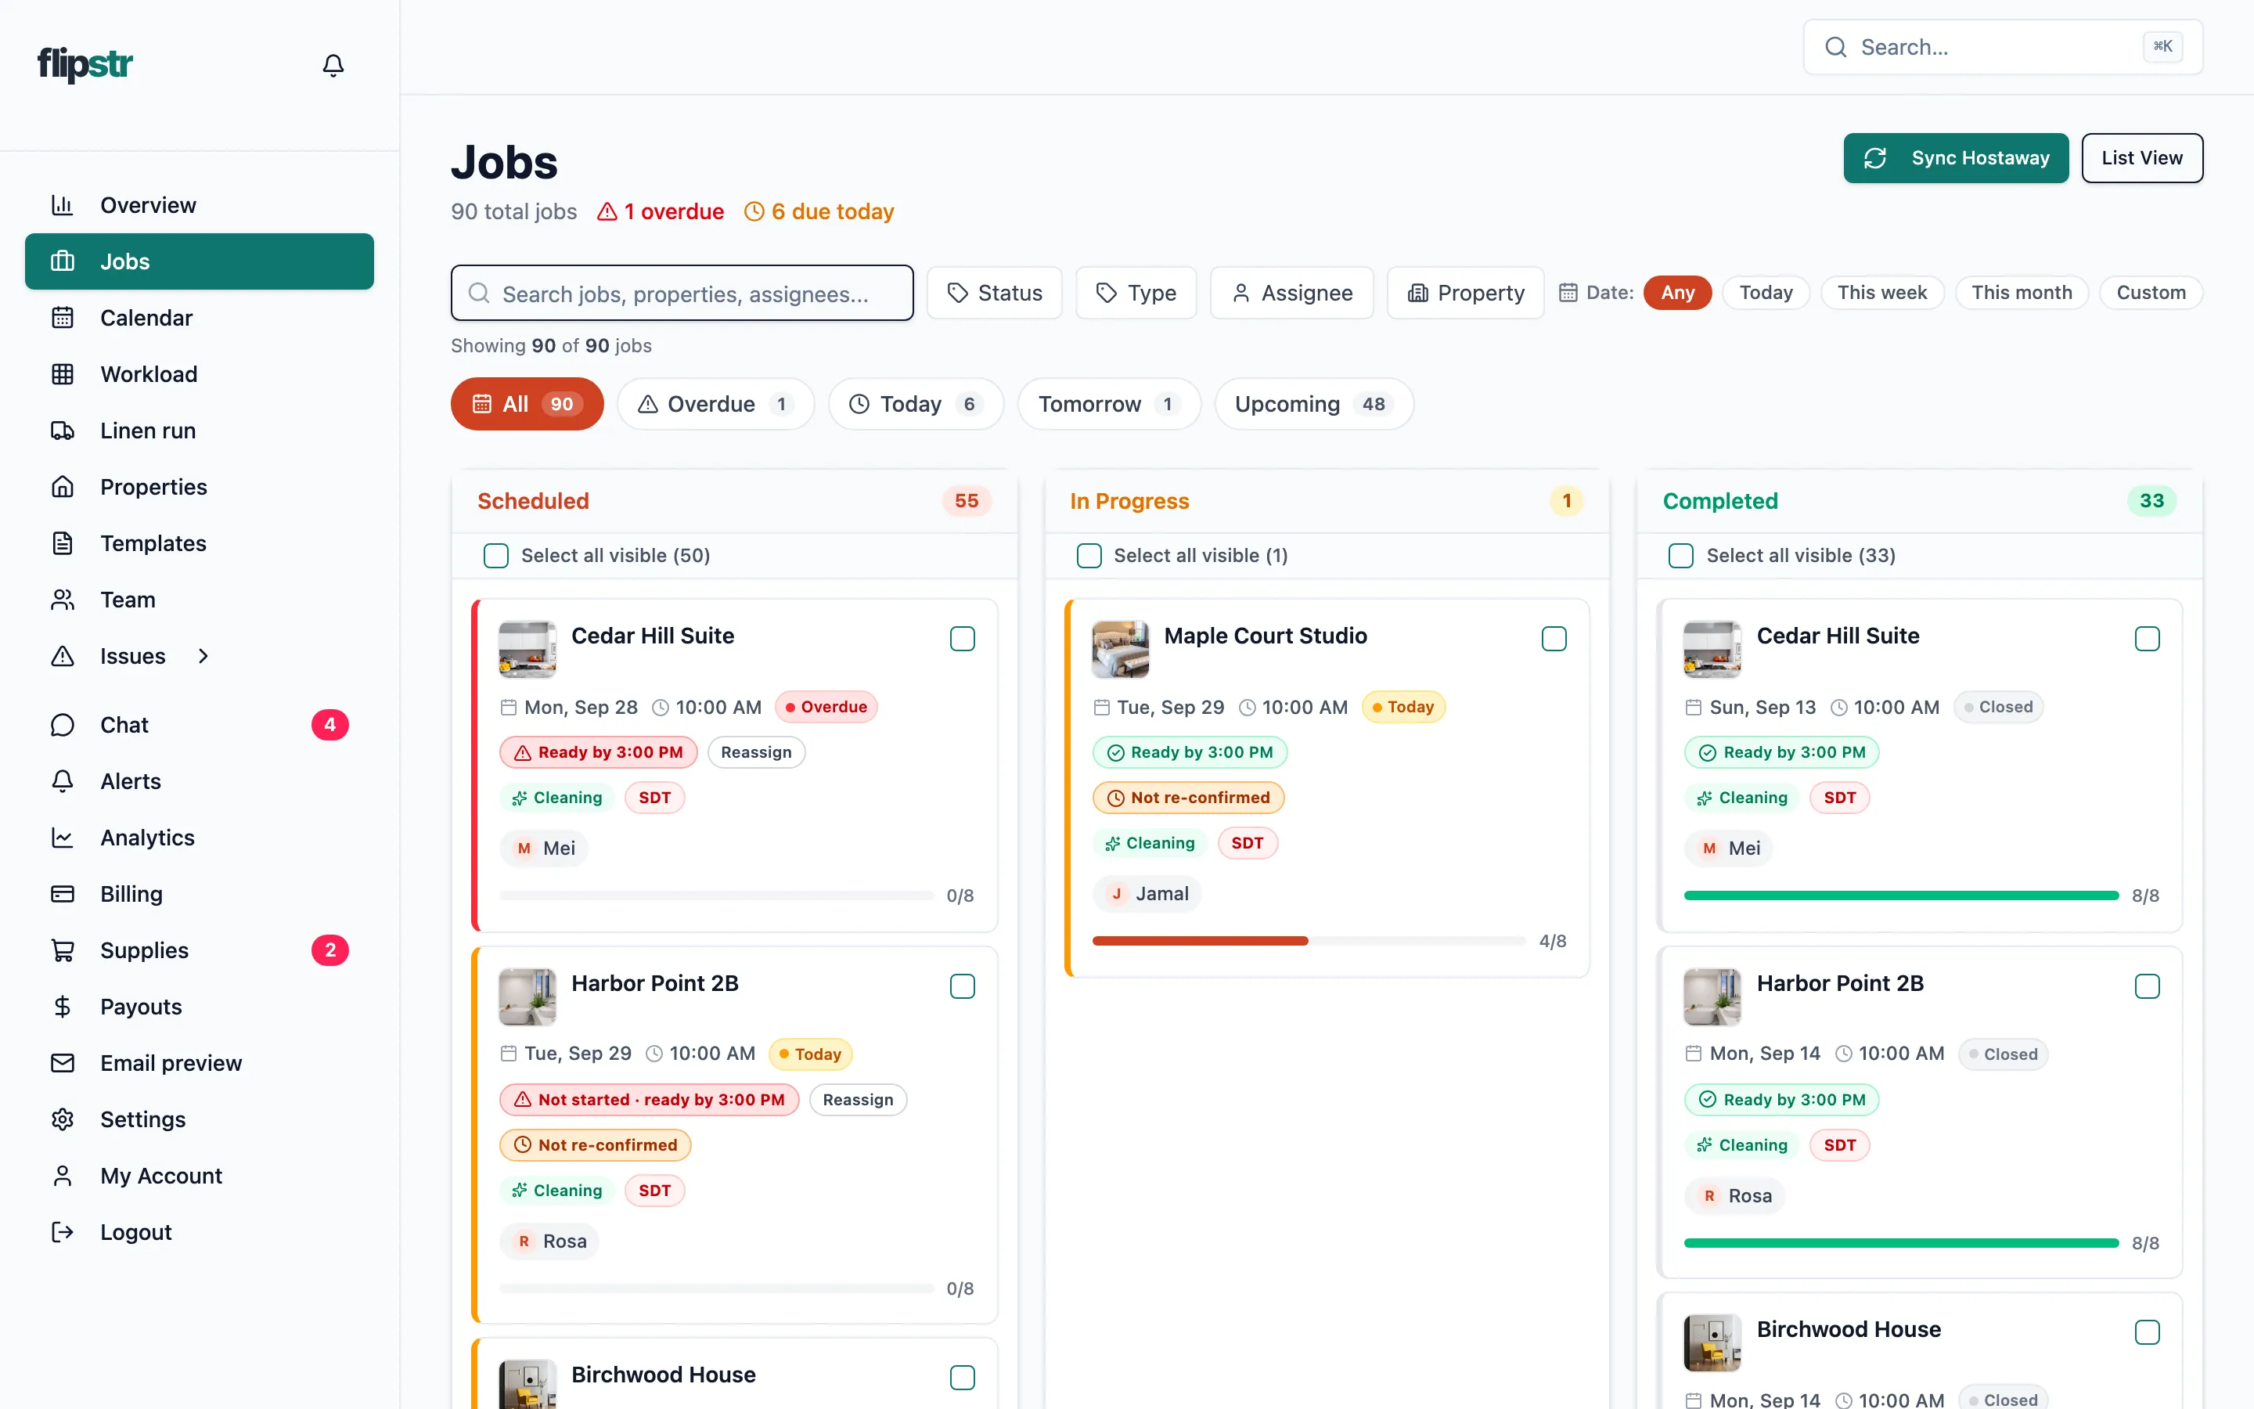Check Select all visible (1) in In Progress
Screen dimensions: 2254x1409
1089,557
